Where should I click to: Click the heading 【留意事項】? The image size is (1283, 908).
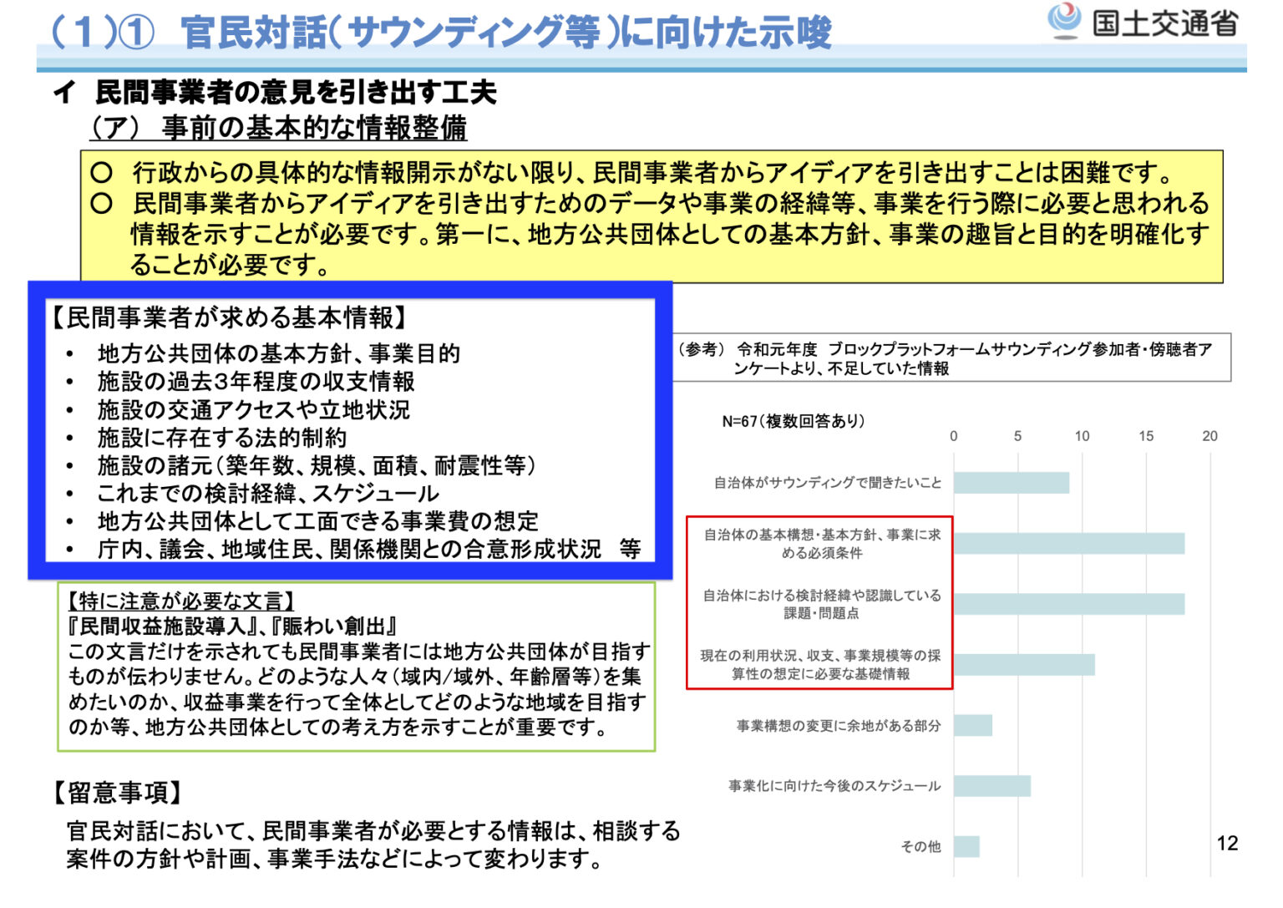pyautogui.click(x=117, y=793)
